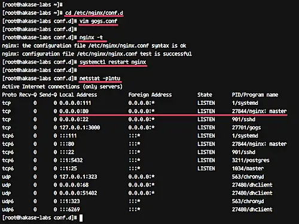Click the 'Local Address' column header

tap(78, 95)
